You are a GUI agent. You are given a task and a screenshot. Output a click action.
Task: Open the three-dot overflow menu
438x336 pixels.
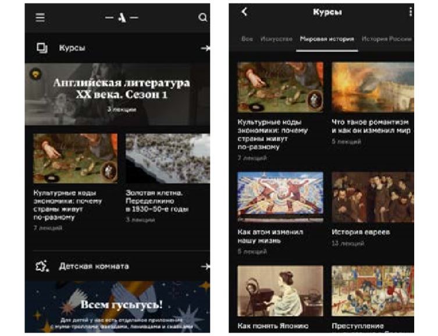point(410,12)
